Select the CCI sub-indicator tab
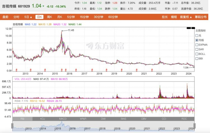Image resolution: width=210 pixels, height=133 pixels. [164, 119]
